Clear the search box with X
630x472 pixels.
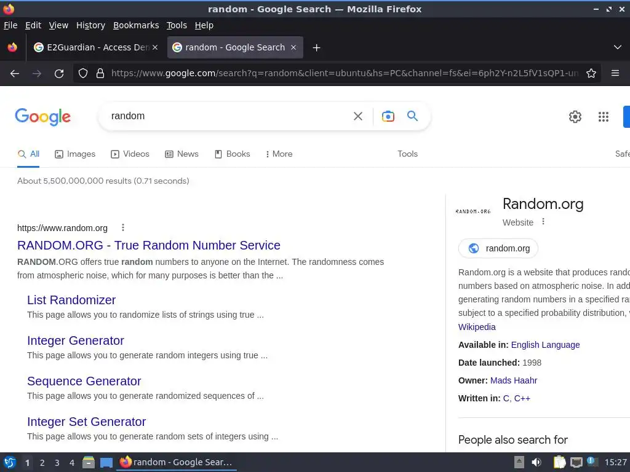(x=357, y=116)
